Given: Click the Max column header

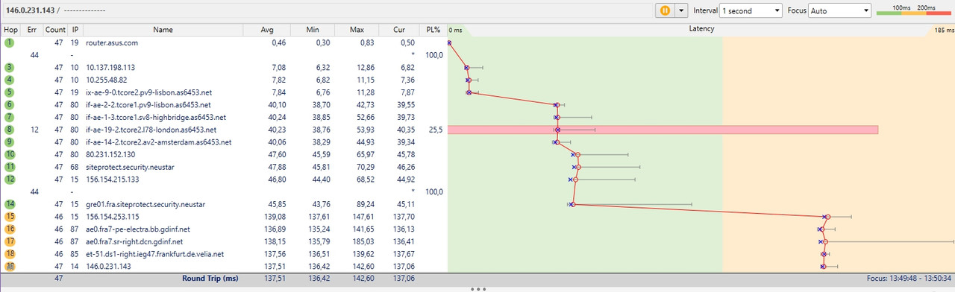Looking at the screenshot, I should click(x=357, y=30).
